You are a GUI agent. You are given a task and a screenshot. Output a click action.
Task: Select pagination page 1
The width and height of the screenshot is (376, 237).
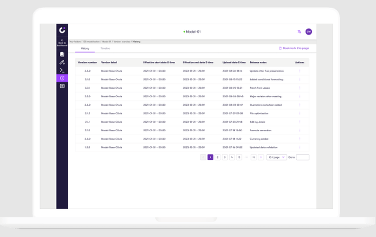point(210,157)
